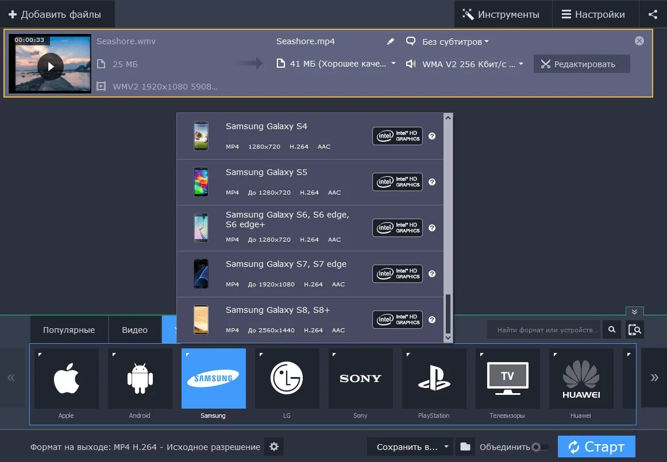The width and height of the screenshot is (667, 462).
Task: Click the Galaxy S6 phone thumbnail
Action: pyautogui.click(x=201, y=228)
